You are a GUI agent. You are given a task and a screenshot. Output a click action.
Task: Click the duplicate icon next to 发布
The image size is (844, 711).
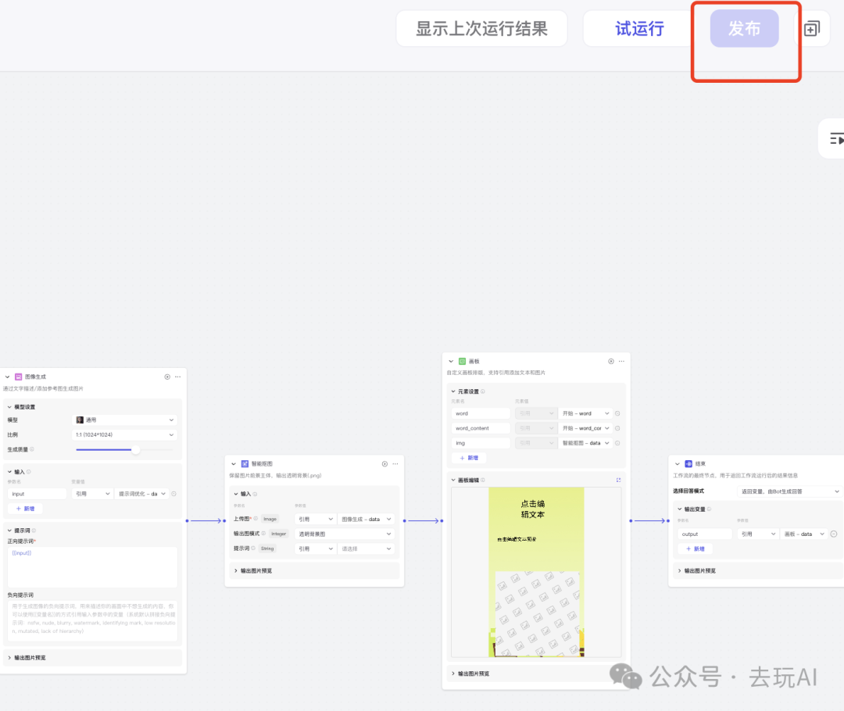812,29
